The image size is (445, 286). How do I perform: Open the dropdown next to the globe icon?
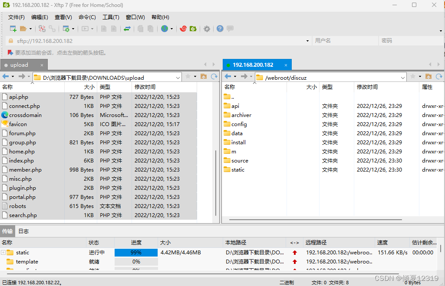pyautogui.click(x=171, y=29)
